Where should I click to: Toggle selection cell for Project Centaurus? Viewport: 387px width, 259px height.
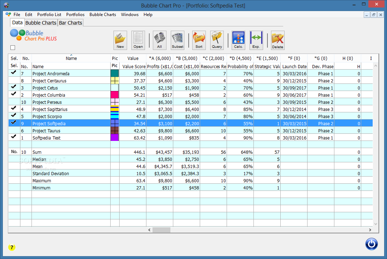pos(14,80)
